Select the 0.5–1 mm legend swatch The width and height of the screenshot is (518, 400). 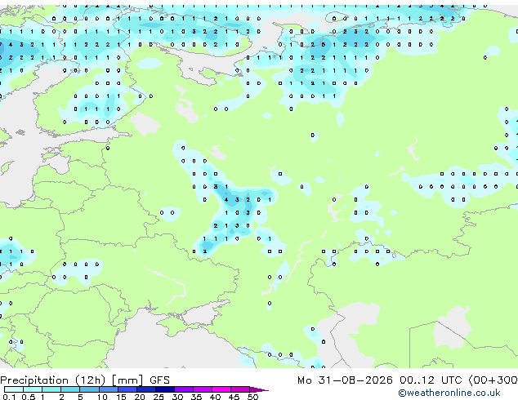click(x=33, y=389)
